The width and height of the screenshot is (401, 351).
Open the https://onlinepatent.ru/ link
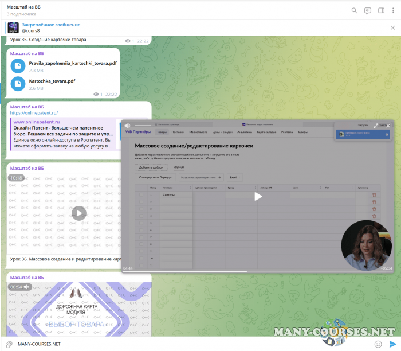(x=34, y=113)
